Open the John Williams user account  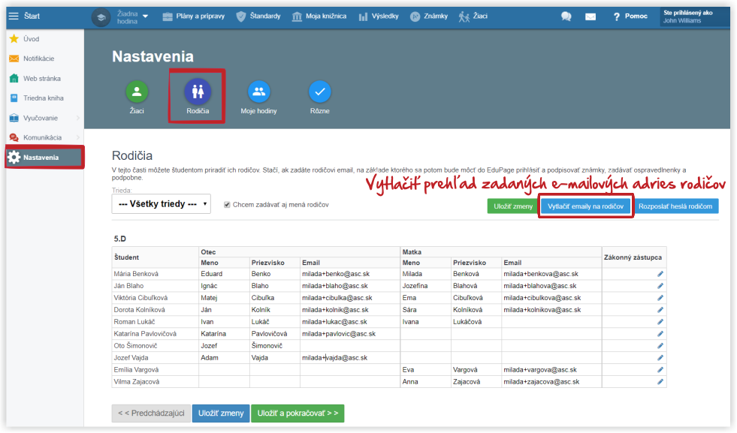(x=695, y=17)
